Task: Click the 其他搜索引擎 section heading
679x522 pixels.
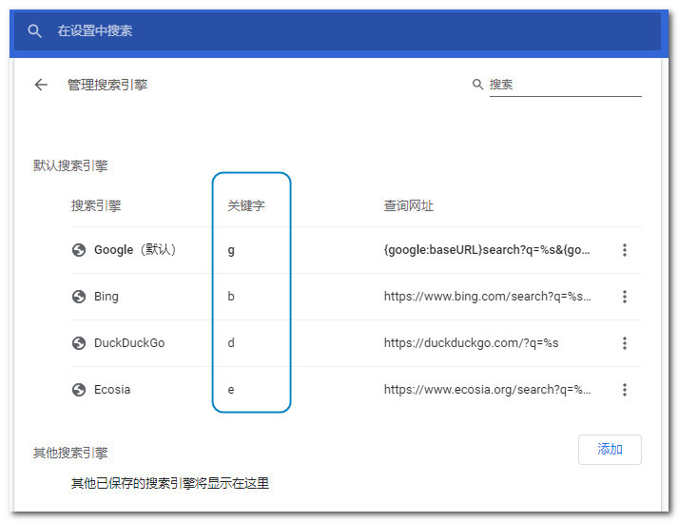Action: coord(70,453)
